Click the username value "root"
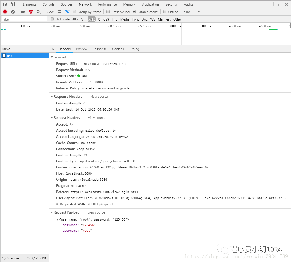Viewport: 291px width, 262px height. coord(86,231)
